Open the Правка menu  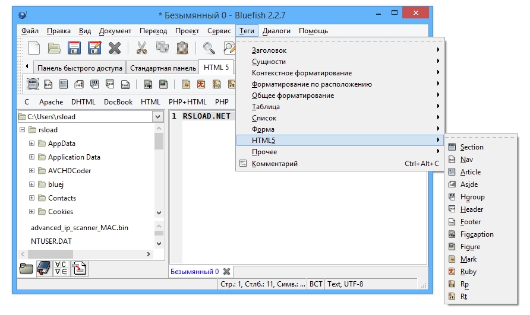click(58, 31)
